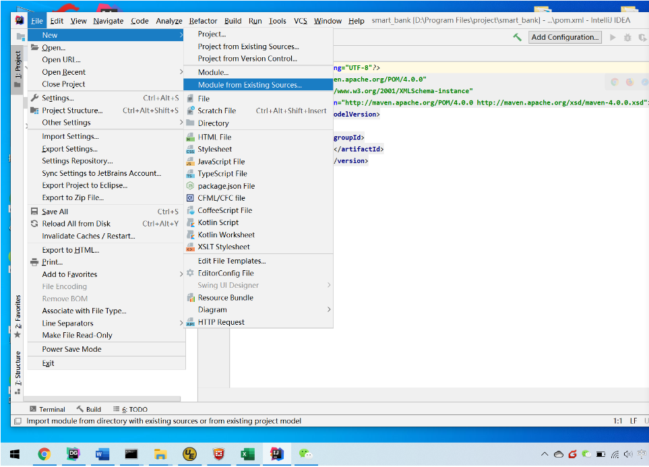Click the Run play icon in toolbar
The image size is (649, 467).
pyautogui.click(x=613, y=37)
